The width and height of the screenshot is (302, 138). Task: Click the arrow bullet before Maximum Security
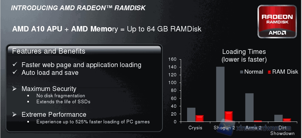[x=14, y=89]
